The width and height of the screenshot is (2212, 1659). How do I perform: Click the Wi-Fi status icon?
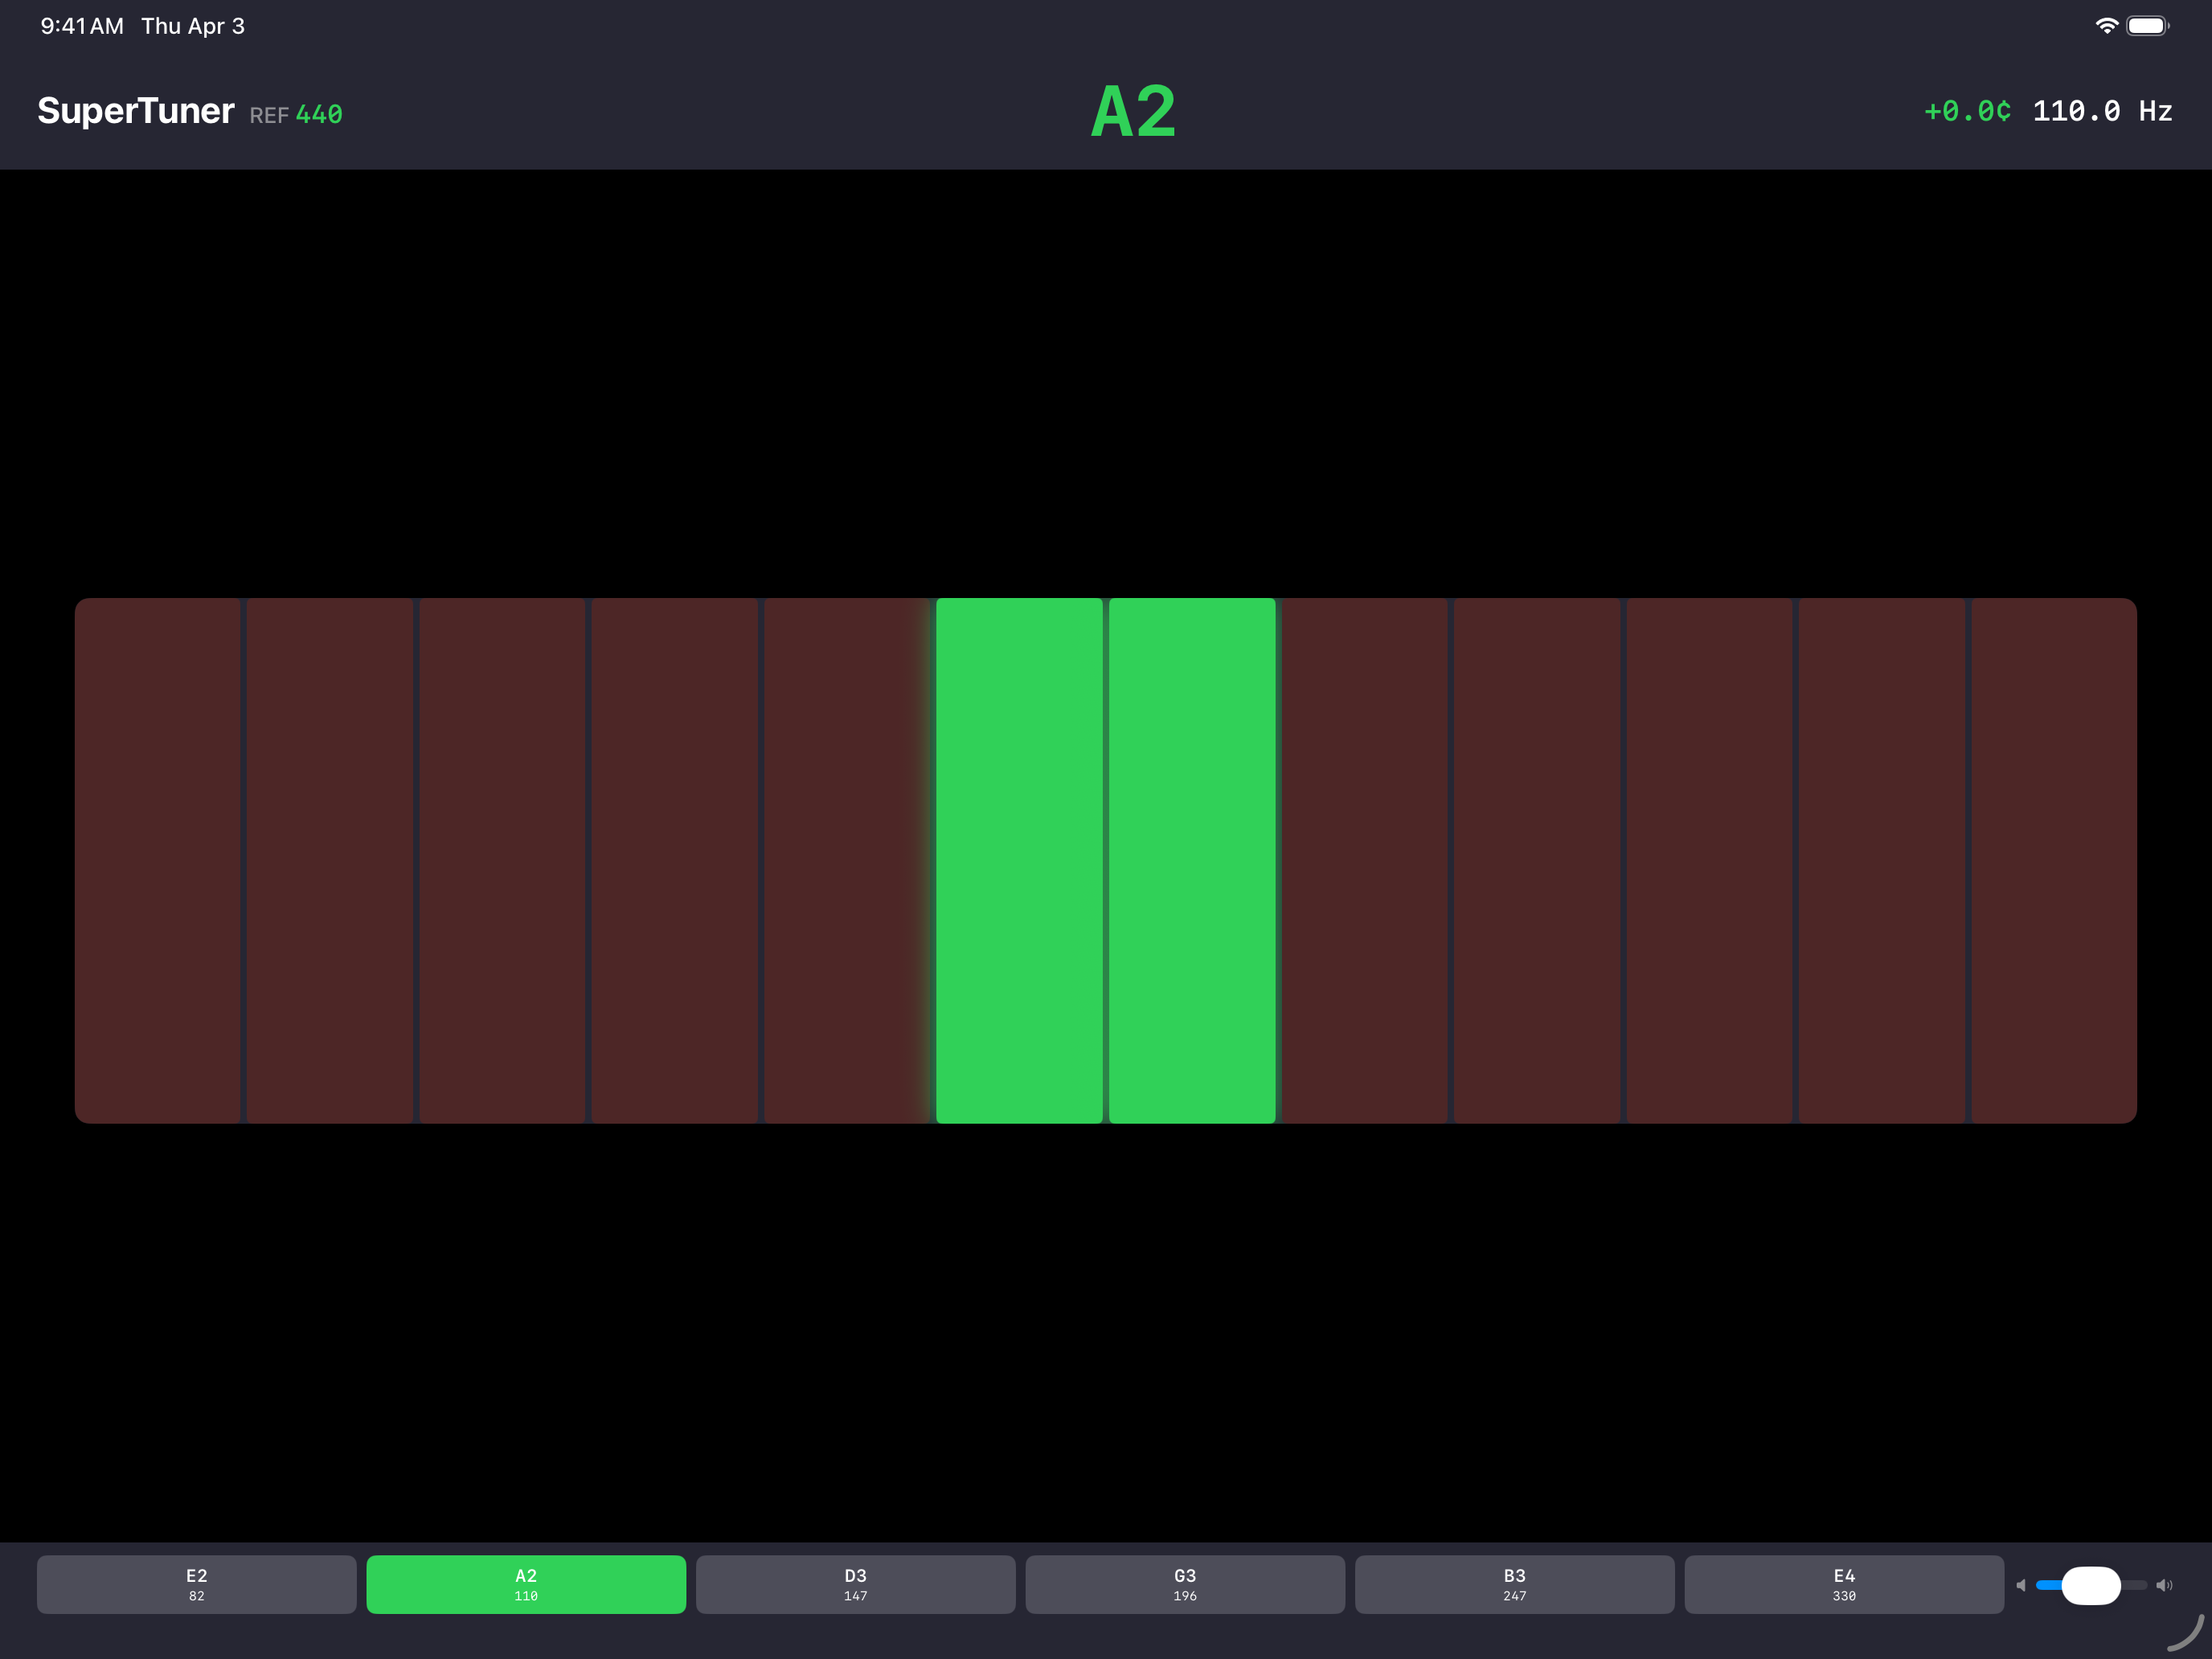2106,26
